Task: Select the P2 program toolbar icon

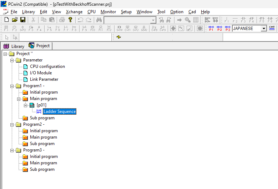Action: point(219,28)
